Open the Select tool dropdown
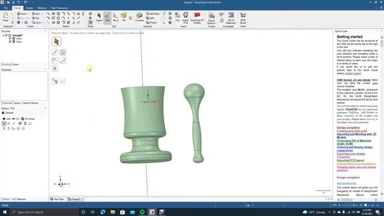Image resolution: width=384 pixels, height=216 pixels. (99, 23)
